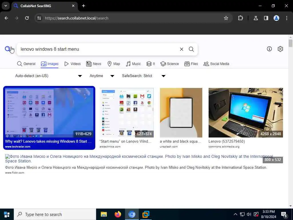293x220 pixels.
Task: Click the arstechnica.com source text
Action: (110, 147)
